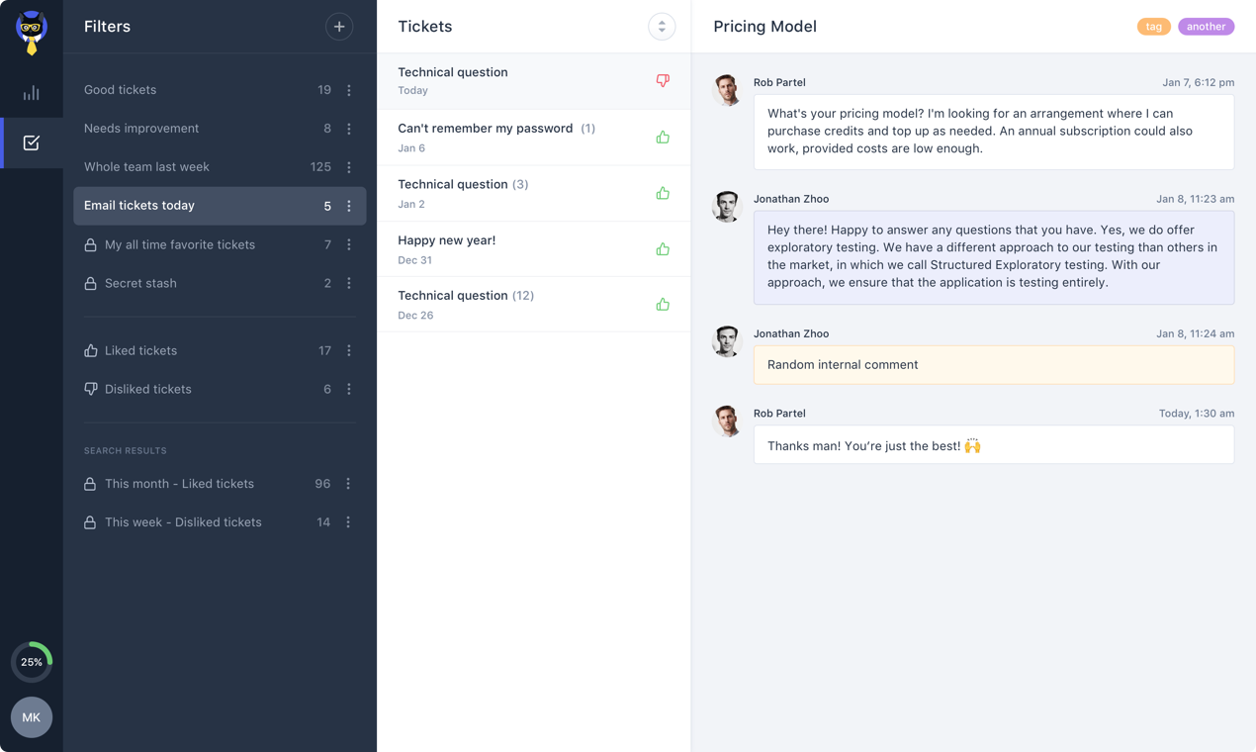Open options menu for Good tickets filter
This screenshot has width=1256, height=752.
pyautogui.click(x=348, y=89)
